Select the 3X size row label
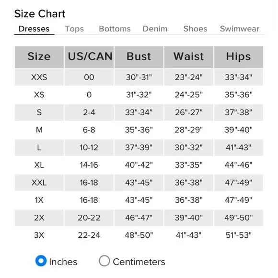 [39, 235]
